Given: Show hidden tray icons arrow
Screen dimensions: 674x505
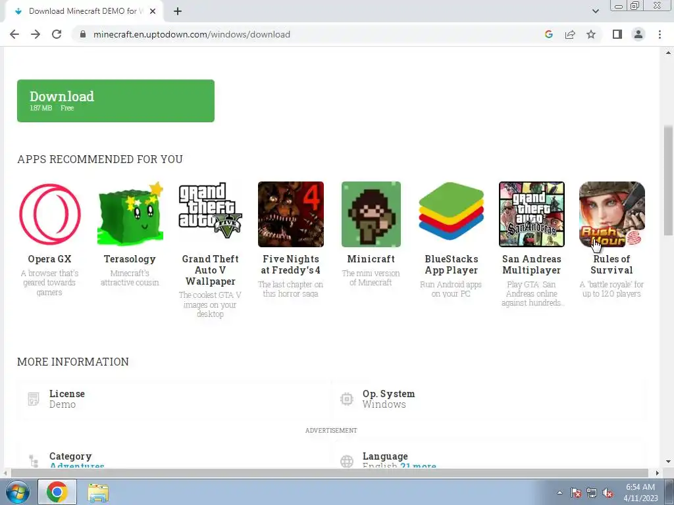Looking at the screenshot, I should [x=559, y=493].
